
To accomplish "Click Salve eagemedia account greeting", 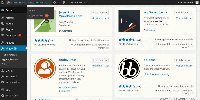I will coord(186,2).
